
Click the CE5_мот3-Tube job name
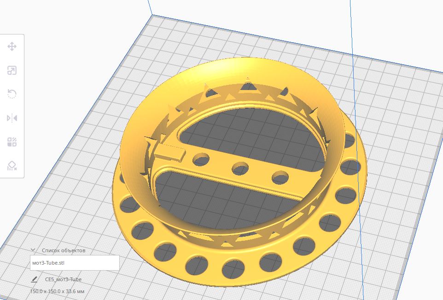tap(63, 279)
